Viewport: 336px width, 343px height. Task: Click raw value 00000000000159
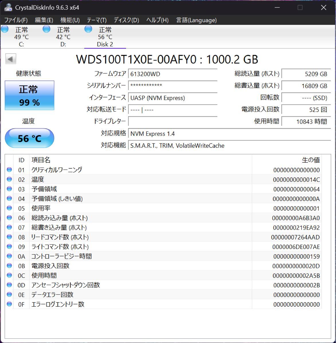296,256
